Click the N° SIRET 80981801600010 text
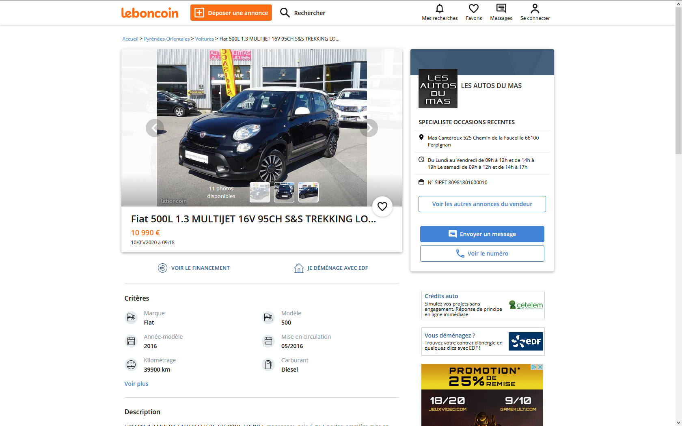 pos(458,183)
